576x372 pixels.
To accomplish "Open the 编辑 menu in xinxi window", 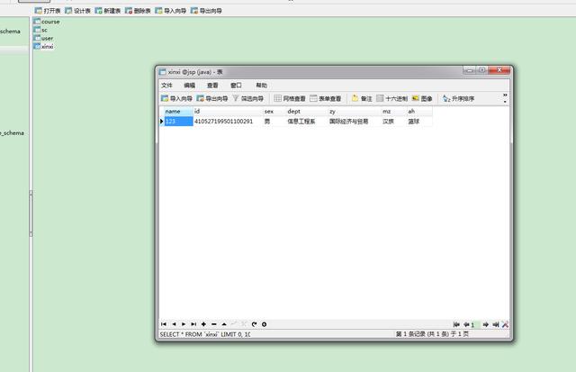I will [x=190, y=86].
